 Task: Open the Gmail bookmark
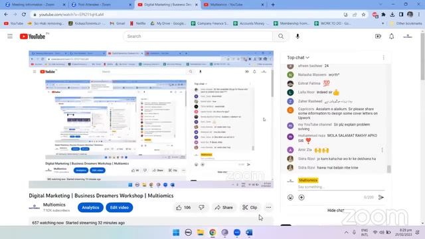point(118,24)
